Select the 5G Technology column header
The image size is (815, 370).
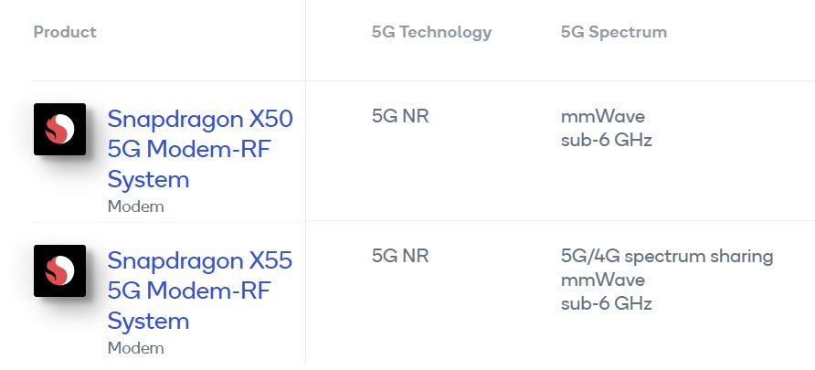coord(431,32)
